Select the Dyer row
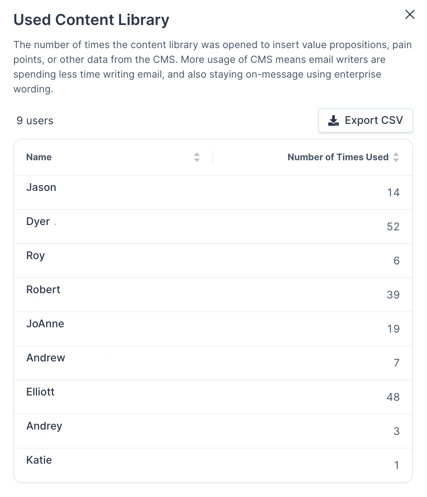 pyautogui.click(x=213, y=227)
